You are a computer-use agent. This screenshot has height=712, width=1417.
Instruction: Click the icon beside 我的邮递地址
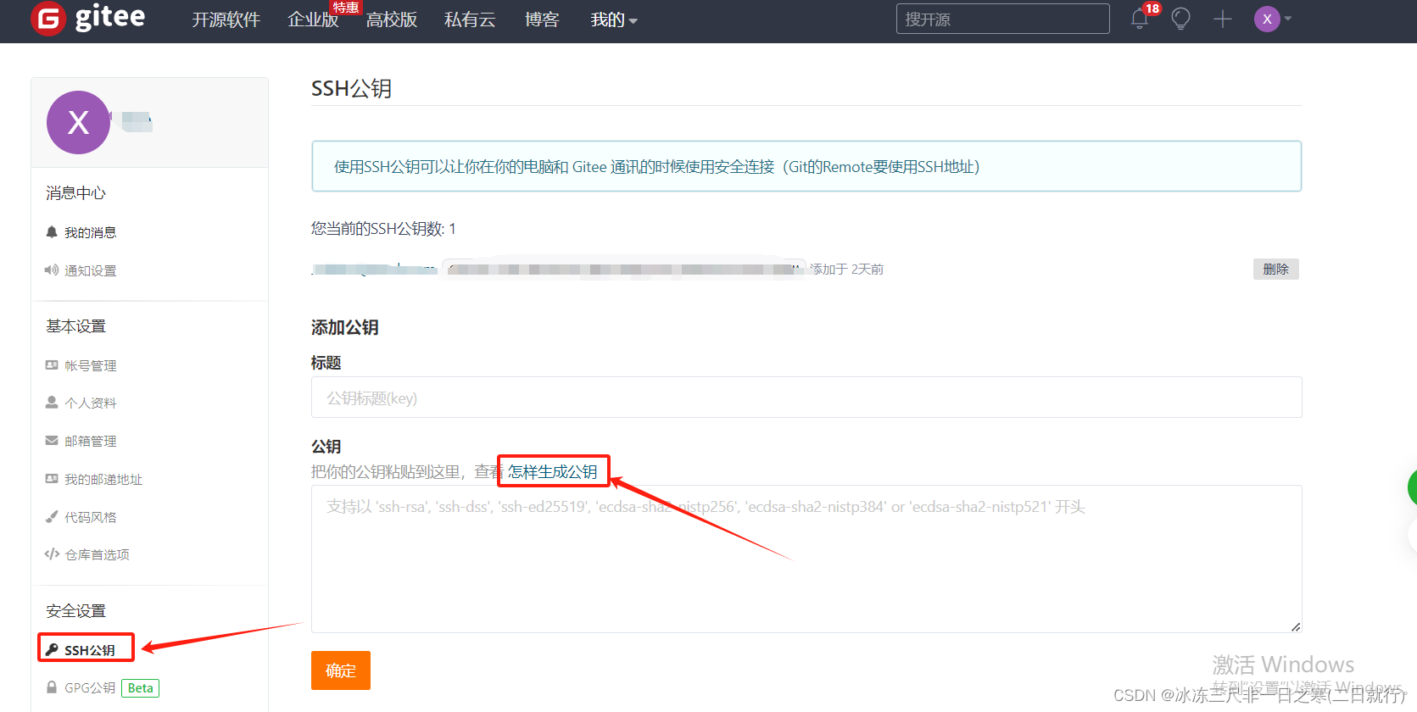[x=52, y=478]
